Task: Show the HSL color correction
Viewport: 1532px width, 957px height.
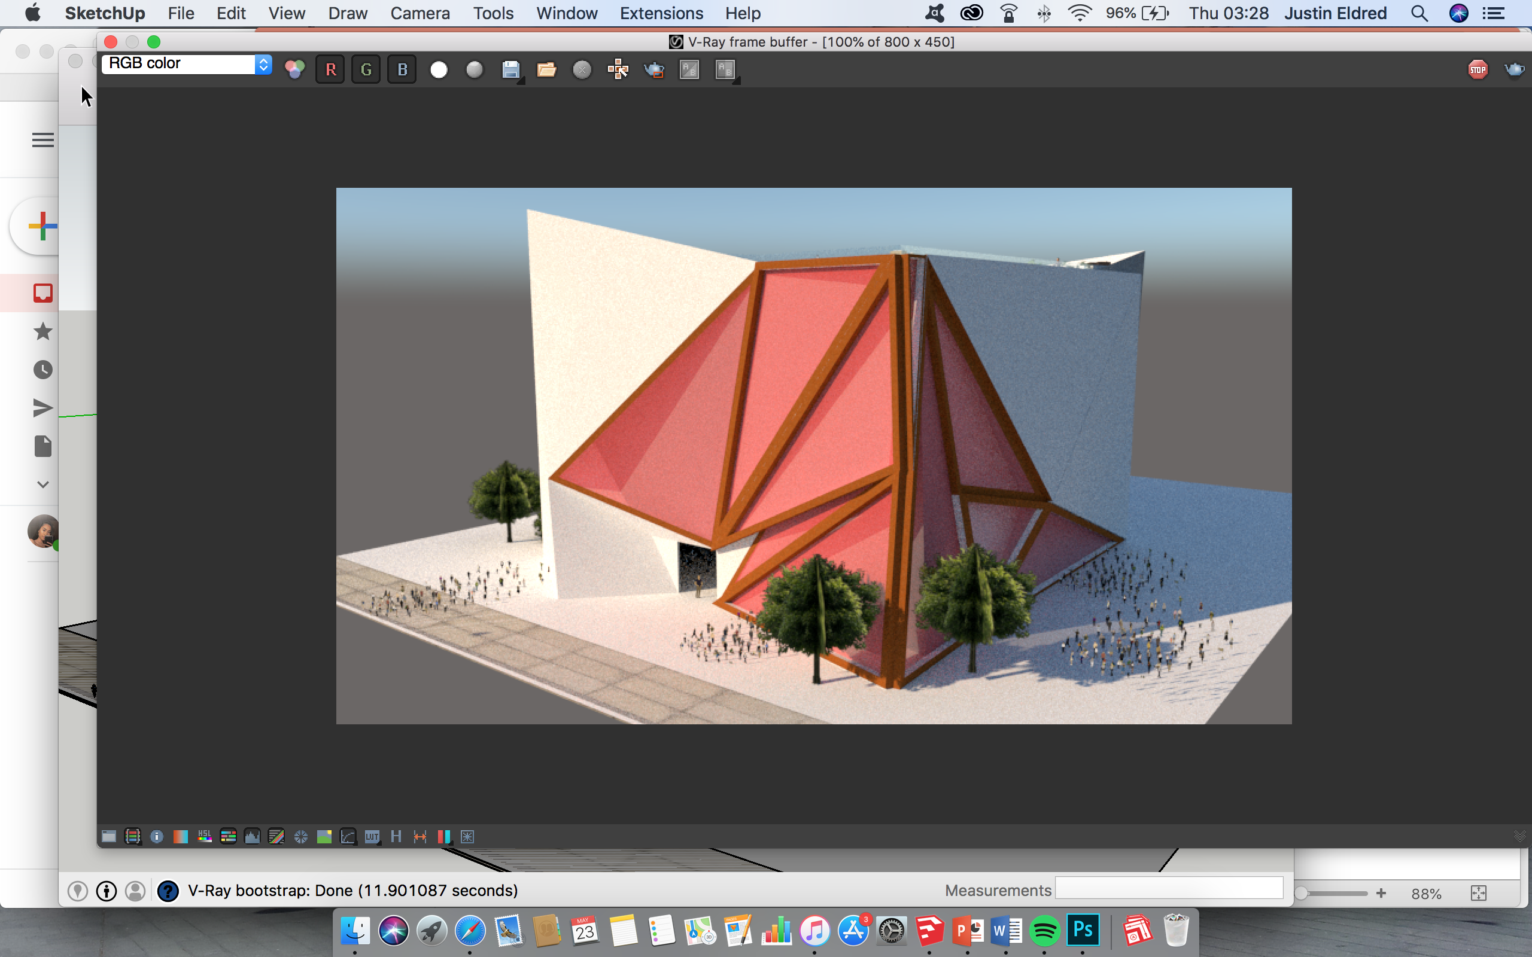Action: 205,837
